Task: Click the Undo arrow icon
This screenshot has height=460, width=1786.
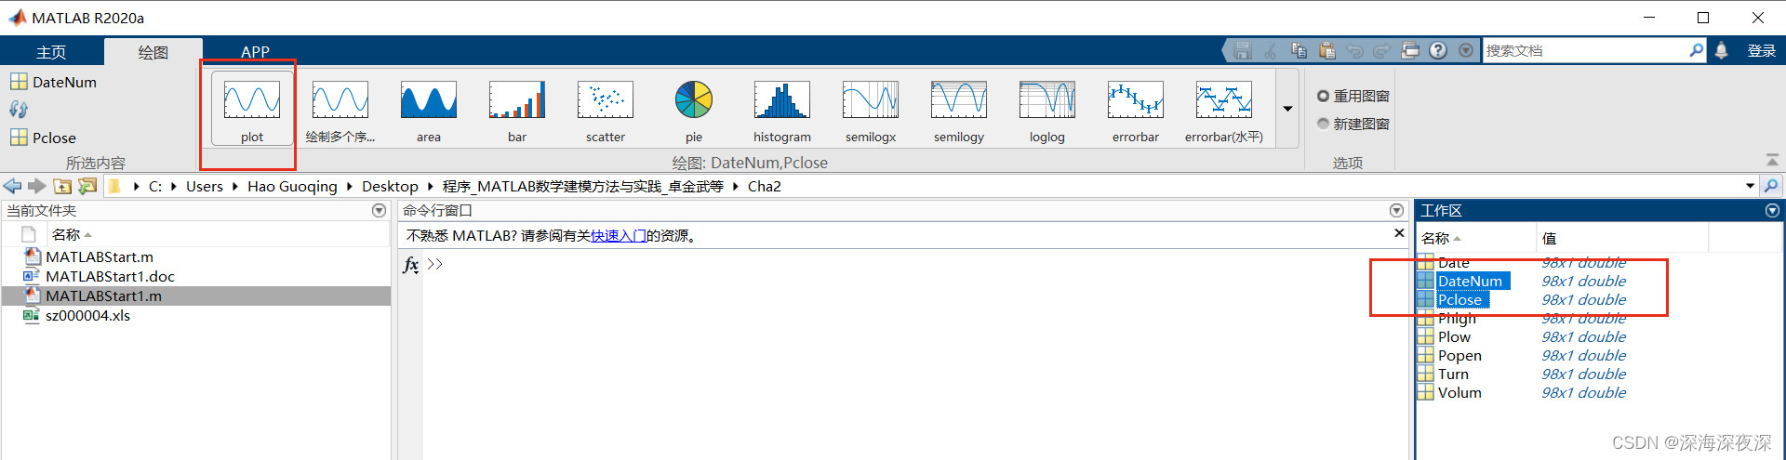Action: [1355, 51]
